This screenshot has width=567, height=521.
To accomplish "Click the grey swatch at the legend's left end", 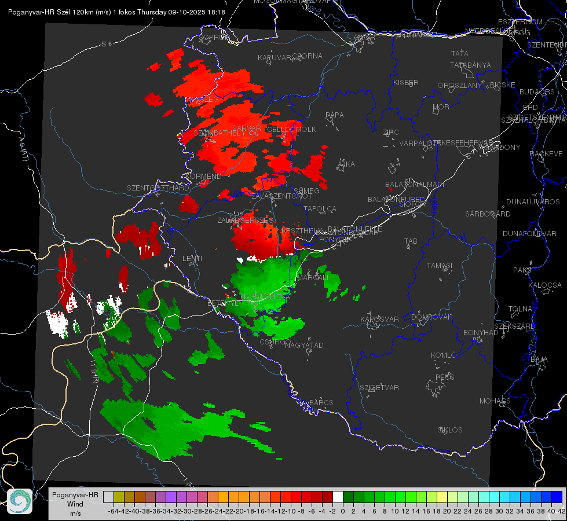I will [108, 497].
